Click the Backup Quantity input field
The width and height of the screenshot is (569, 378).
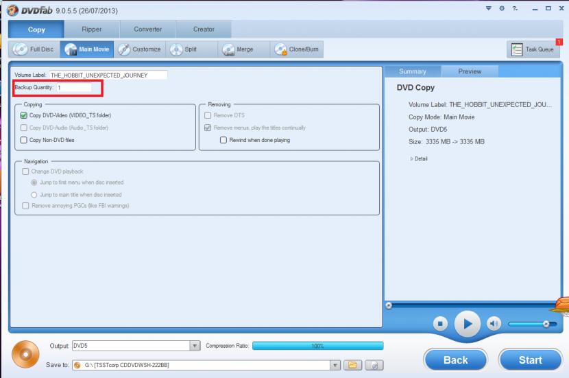pyautogui.click(x=74, y=88)
